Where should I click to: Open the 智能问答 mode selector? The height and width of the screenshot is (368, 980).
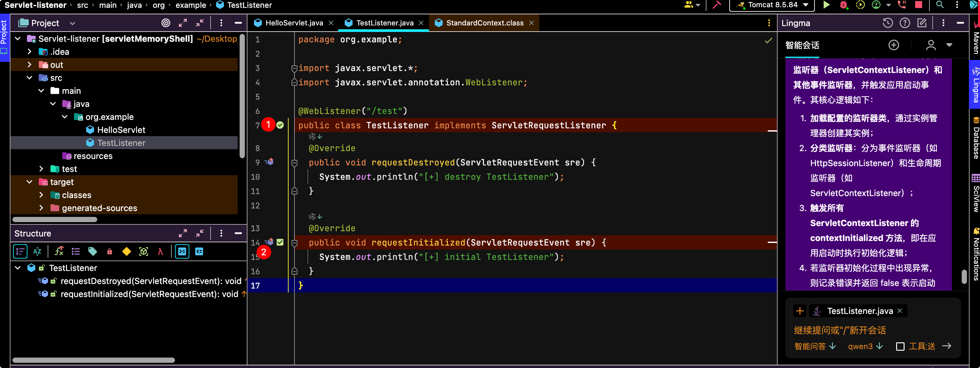pos(815,346)
